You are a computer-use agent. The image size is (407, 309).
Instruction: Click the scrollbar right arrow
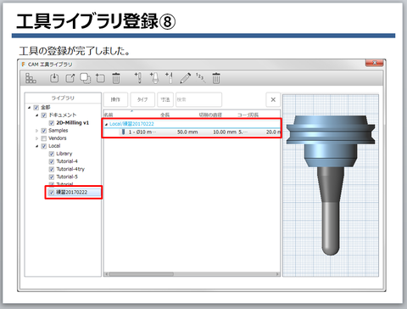coord(277,274)
